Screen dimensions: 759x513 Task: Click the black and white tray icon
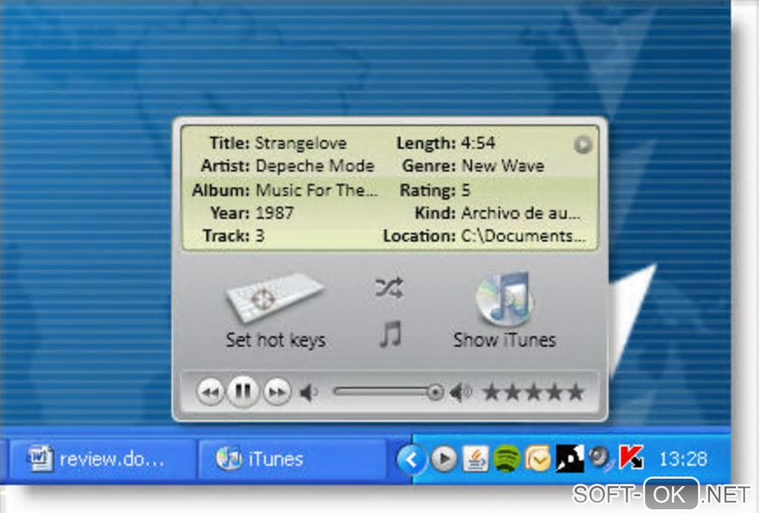pos(569,458)
